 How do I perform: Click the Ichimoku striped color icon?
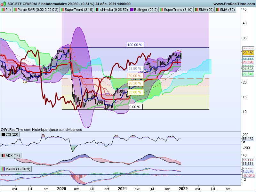(x=97, y=10)
